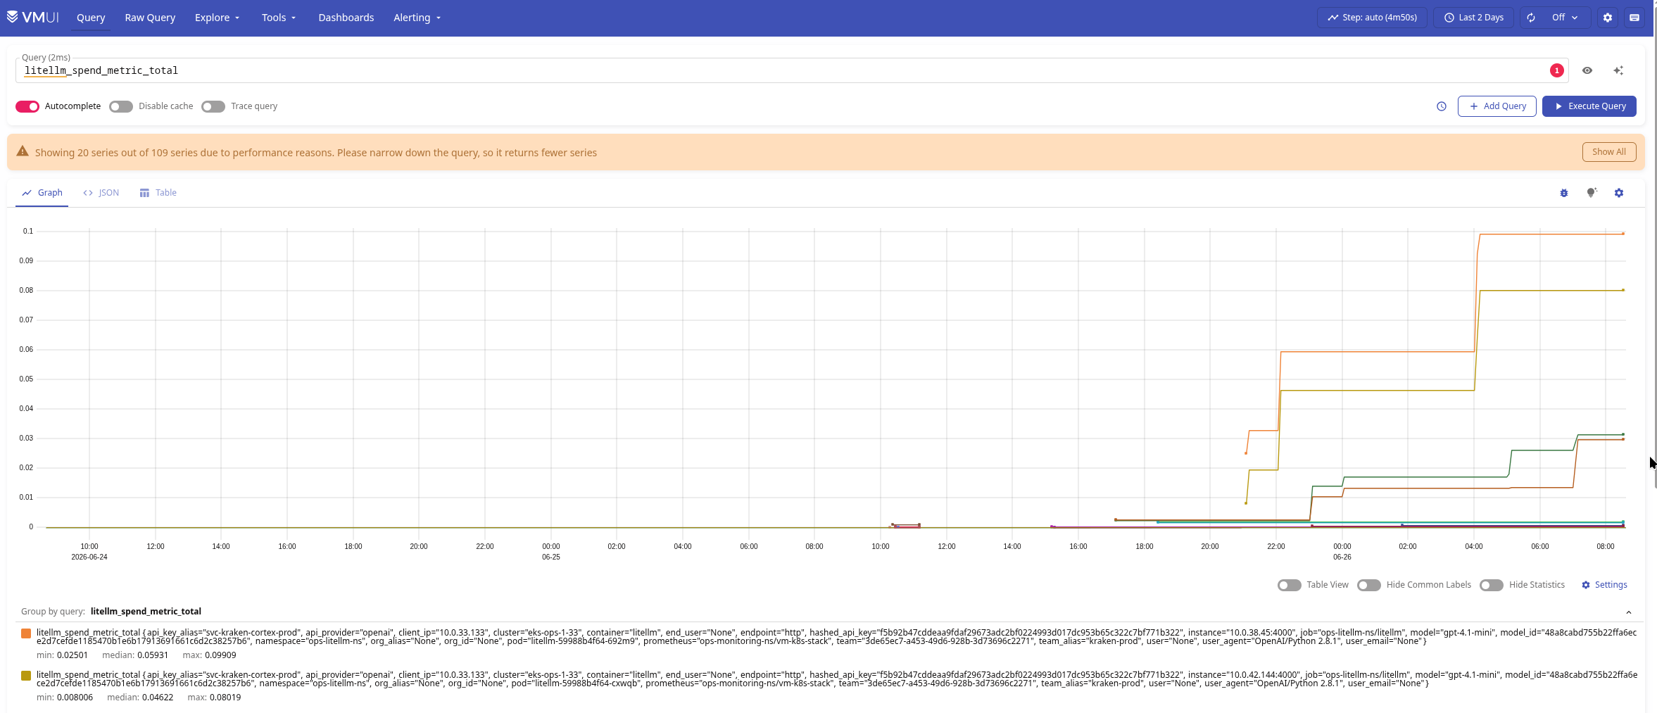Open Step auto (4m50s) settings
The image size is (1657, 713).
click(x=1372, y=18)
